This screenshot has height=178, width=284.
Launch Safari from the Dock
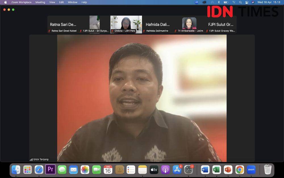point(39,170)
